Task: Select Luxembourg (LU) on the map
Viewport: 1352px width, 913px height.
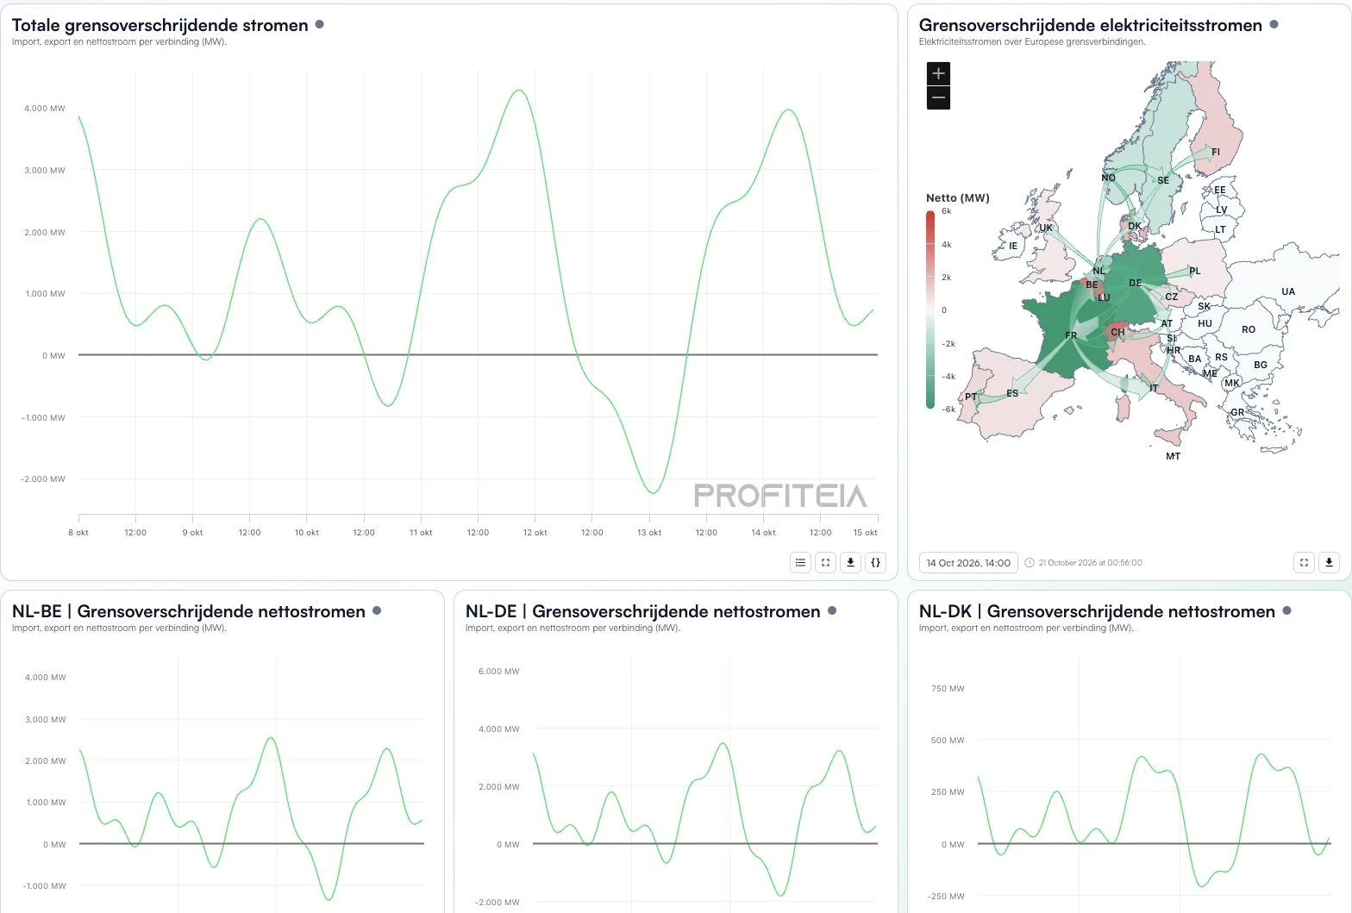Action: click(x=1104, y=297)
